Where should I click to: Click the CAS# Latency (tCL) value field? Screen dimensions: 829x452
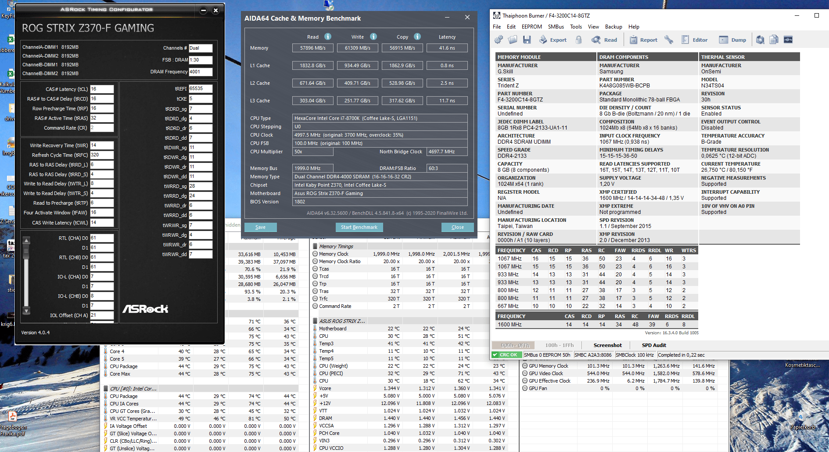coord(102,89)
